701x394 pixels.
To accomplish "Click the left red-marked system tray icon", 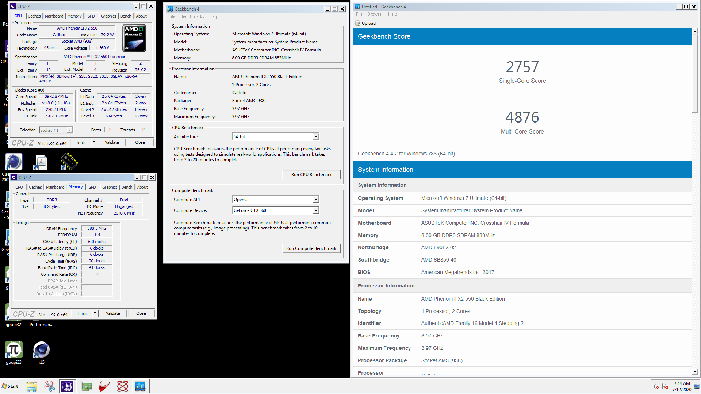I will click(656, 387).
